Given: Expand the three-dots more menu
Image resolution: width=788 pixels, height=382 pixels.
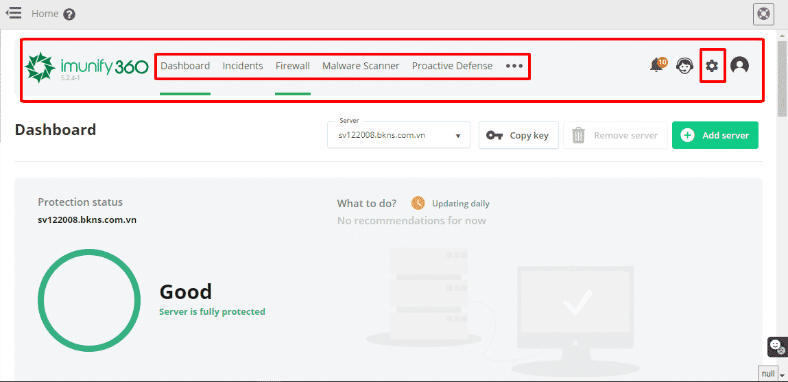Looking at the screenshot, I should (514, 67).
